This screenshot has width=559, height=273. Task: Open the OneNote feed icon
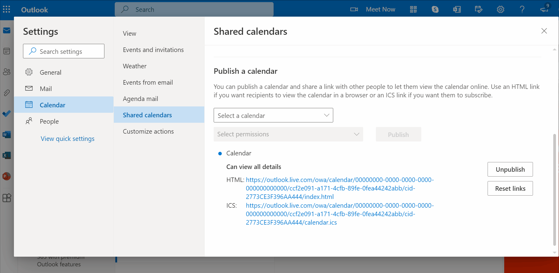457,9
